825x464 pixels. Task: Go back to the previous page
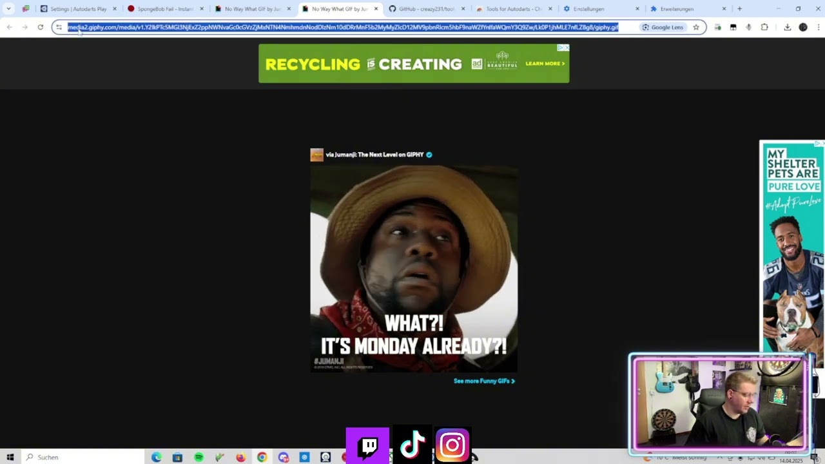9,27
